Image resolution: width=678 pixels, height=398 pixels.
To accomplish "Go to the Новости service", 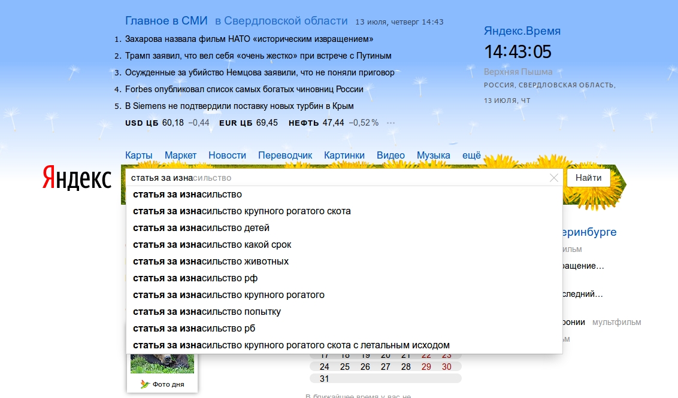I will pyautogui.click(x=227, y=155).
